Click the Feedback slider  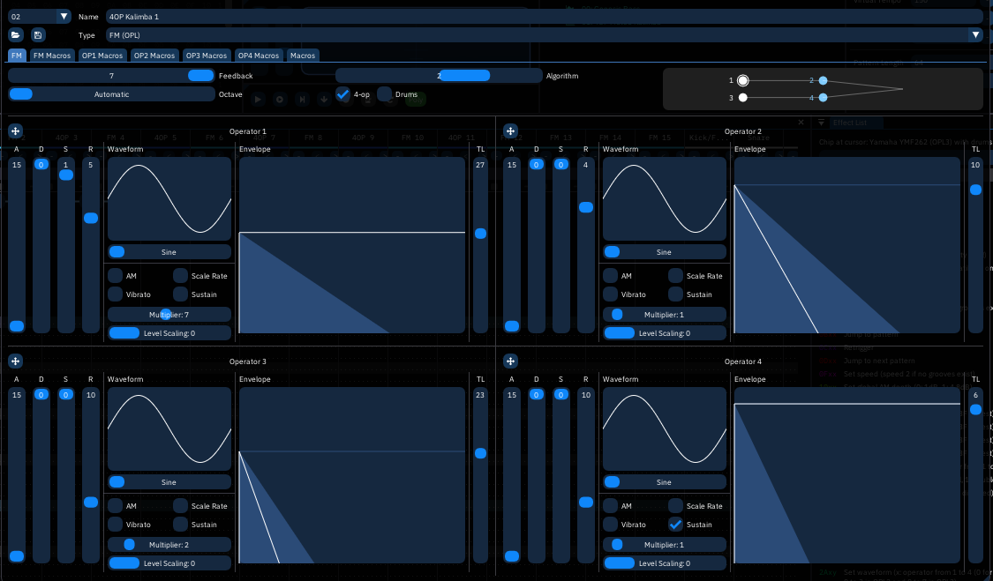click(x=111, y=76)
